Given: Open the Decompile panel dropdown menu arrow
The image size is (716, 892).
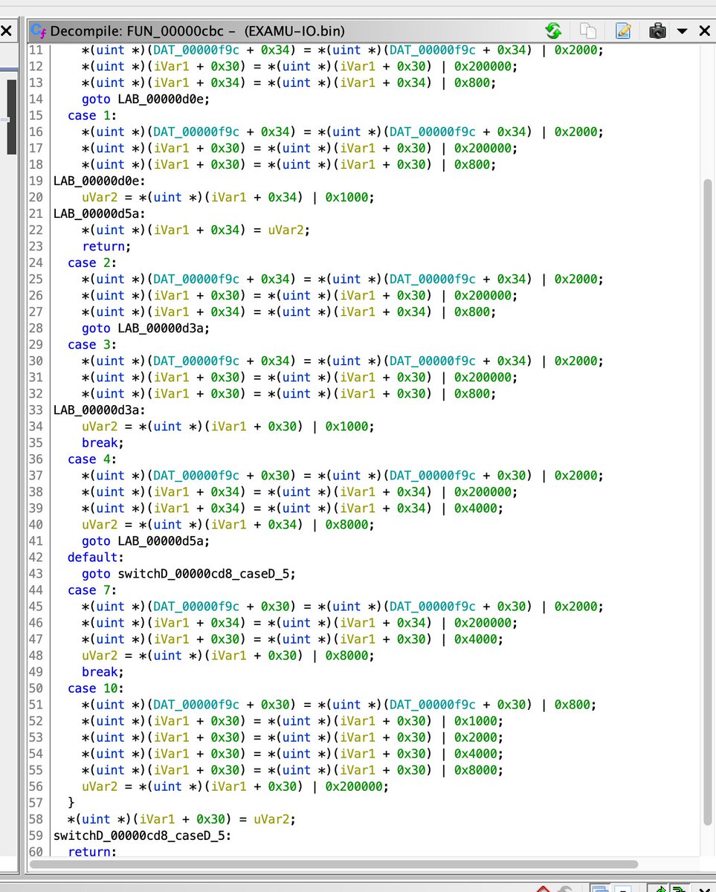Looking at the screenshot, I should (x=682, y=31).
